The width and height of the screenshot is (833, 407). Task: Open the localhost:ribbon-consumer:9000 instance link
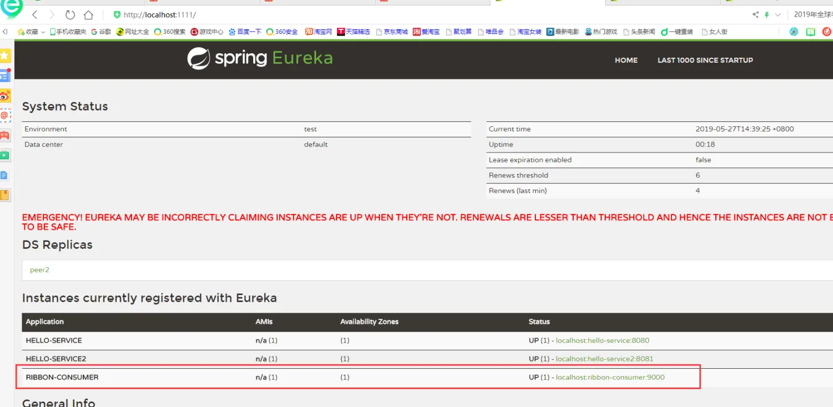610,377
